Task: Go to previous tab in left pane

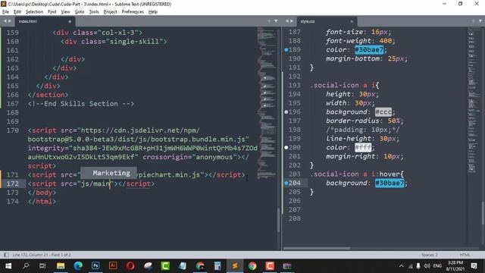Action: click(5, 21)
